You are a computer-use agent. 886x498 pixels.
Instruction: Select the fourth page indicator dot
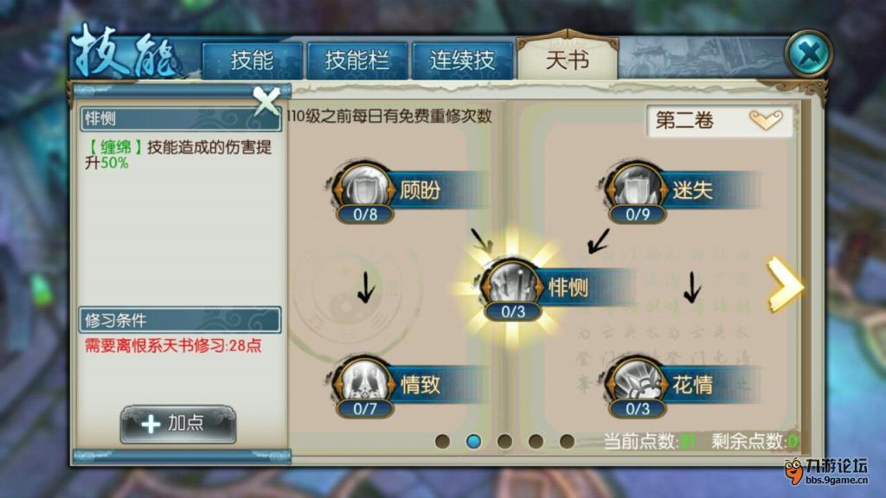[x=536, y=441]
